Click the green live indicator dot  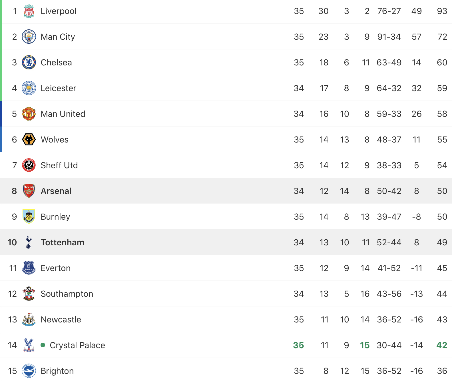tap(43, 345)
